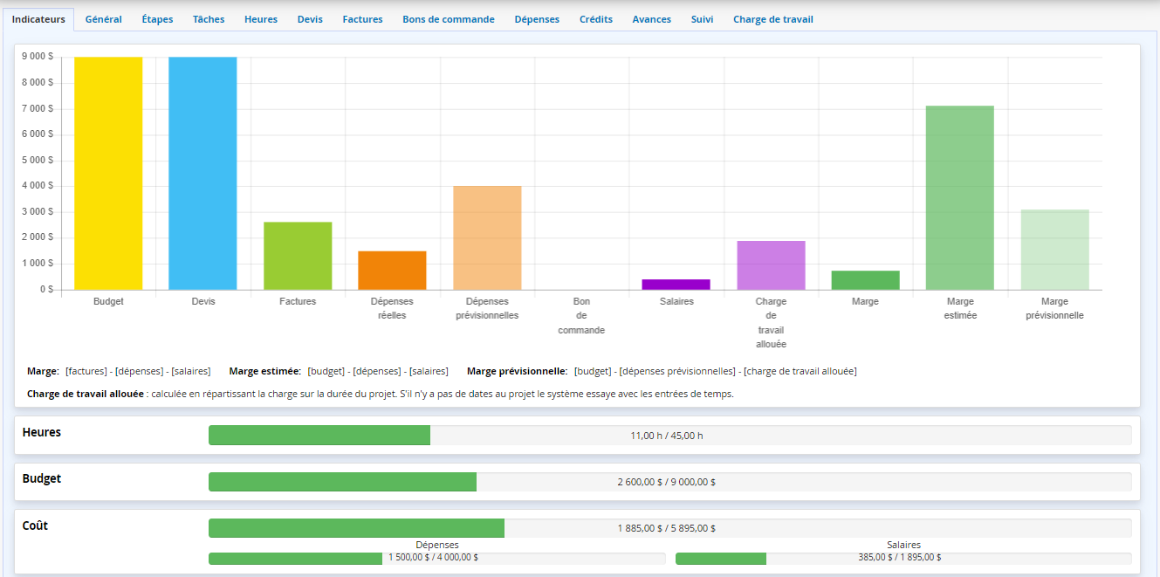Open the Dépenses tab
1160x577 pixels.
point(537,19)
